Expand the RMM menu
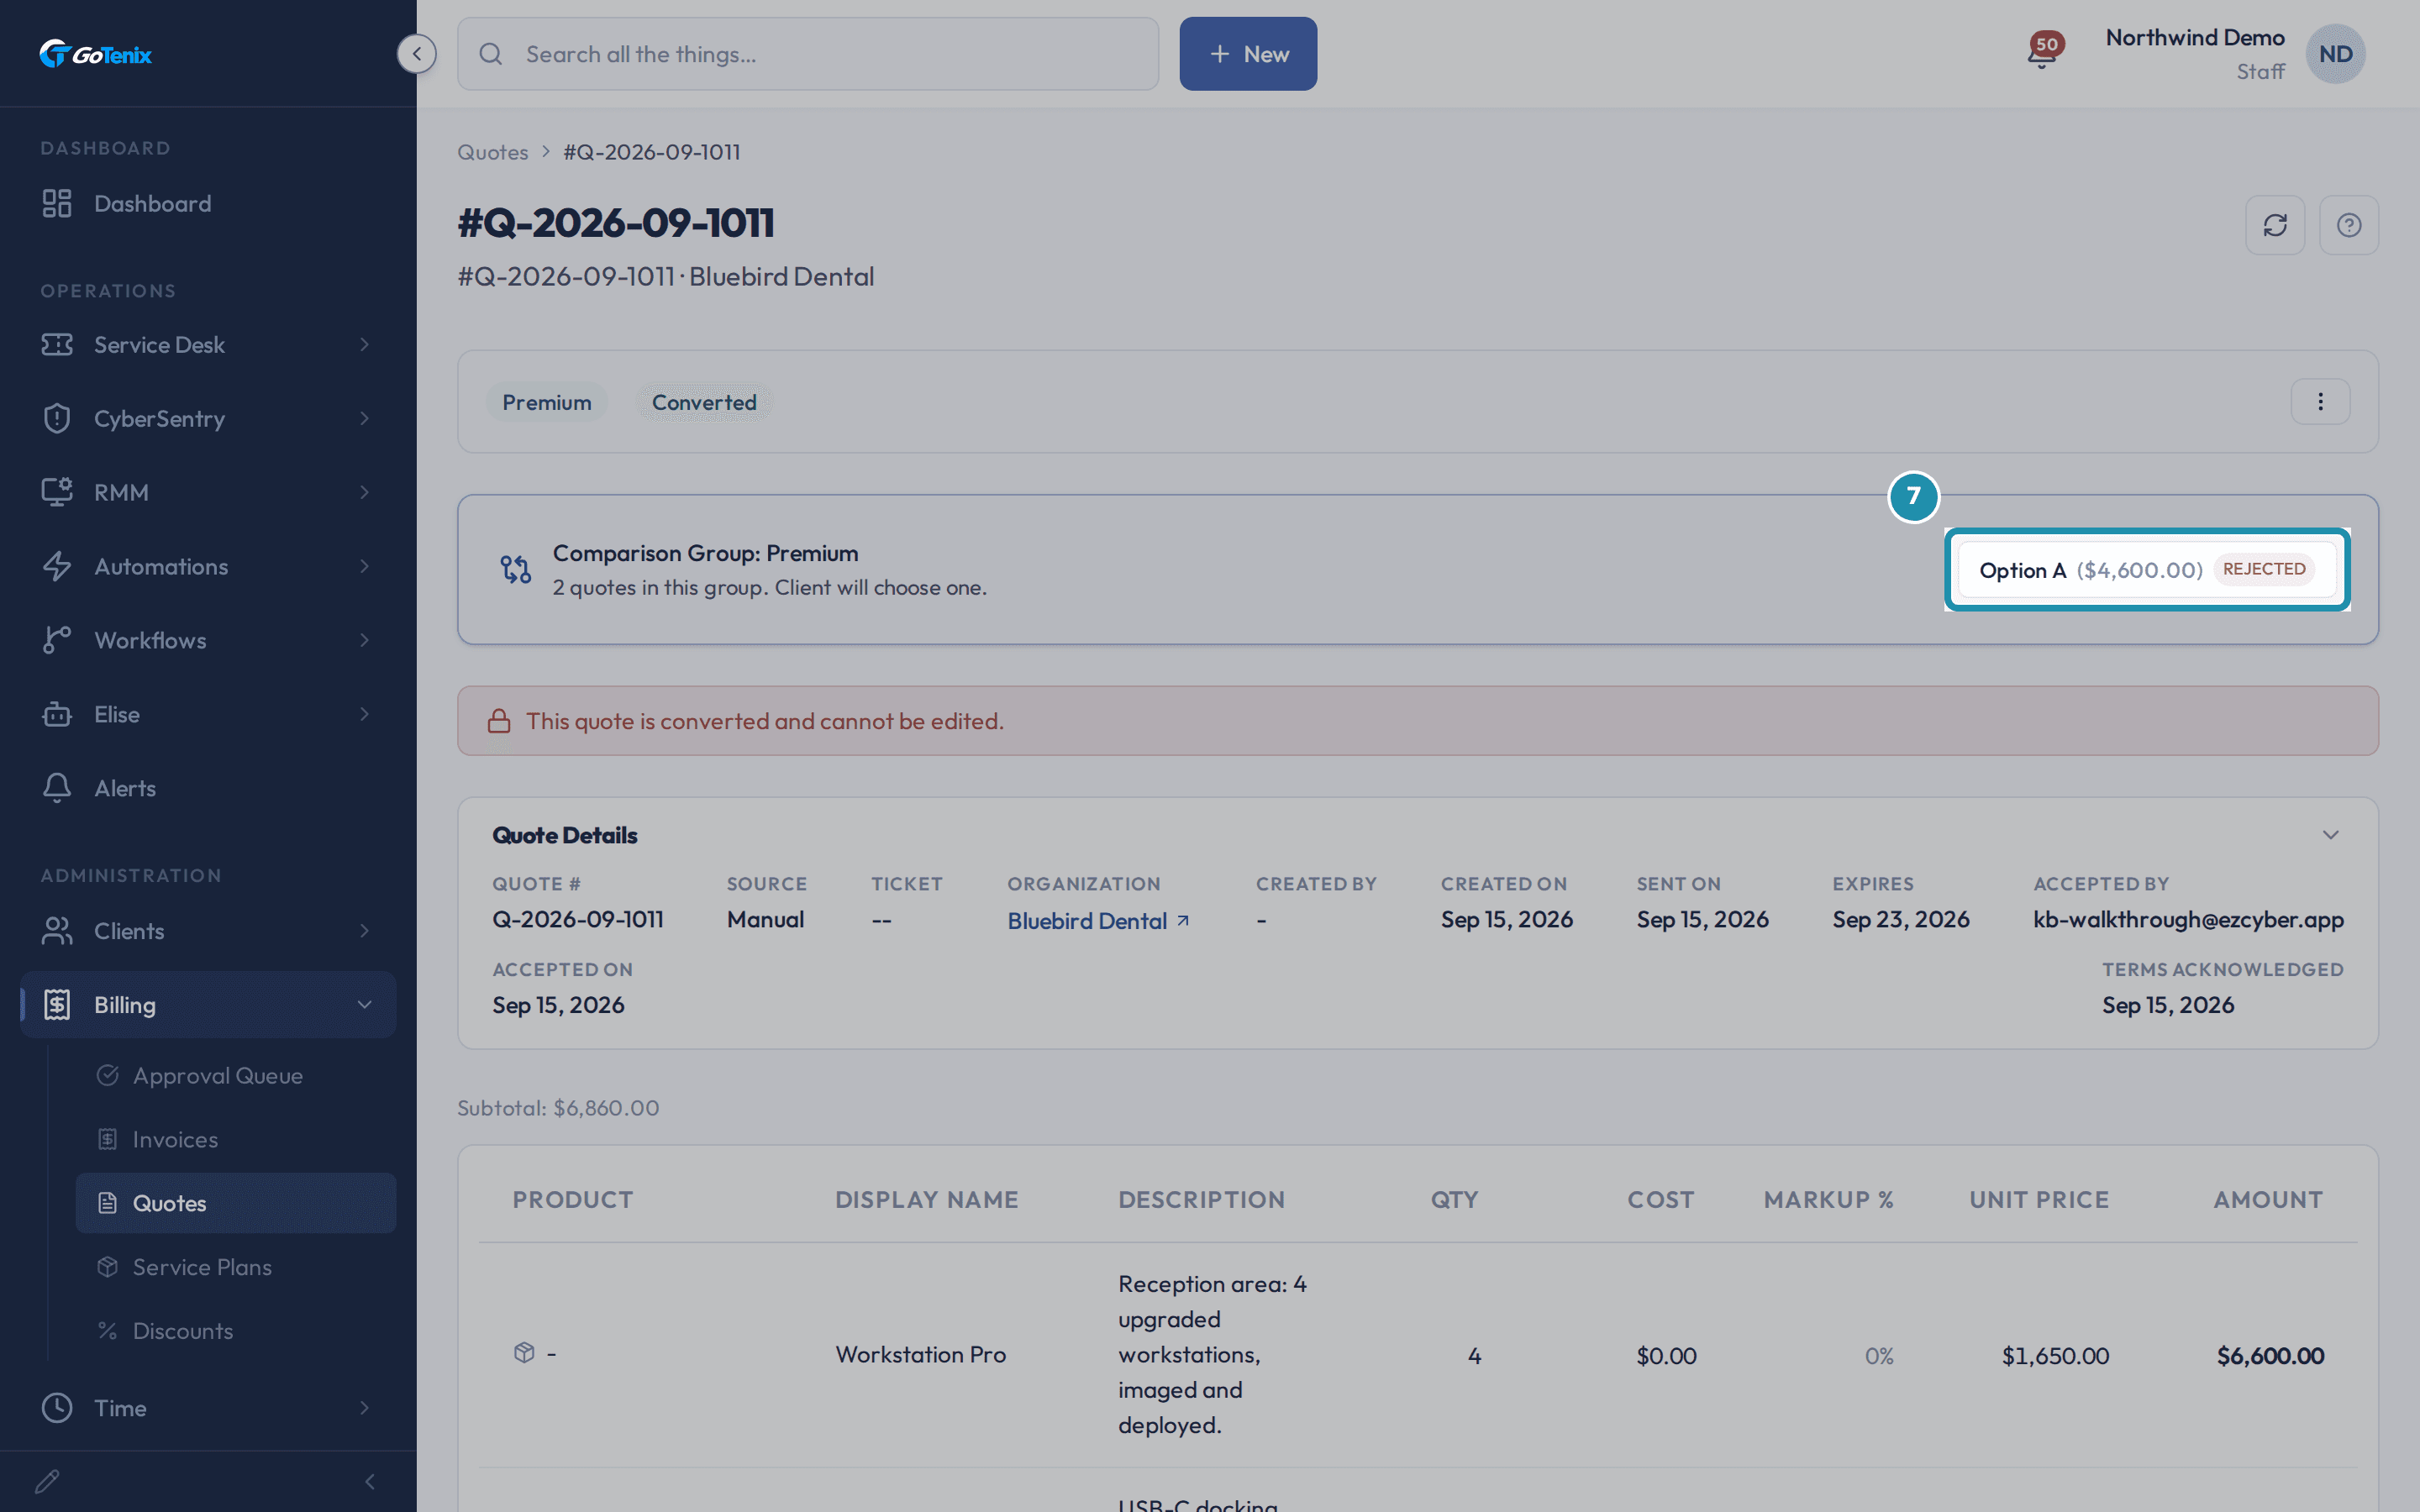 click(x=208, y=492)
